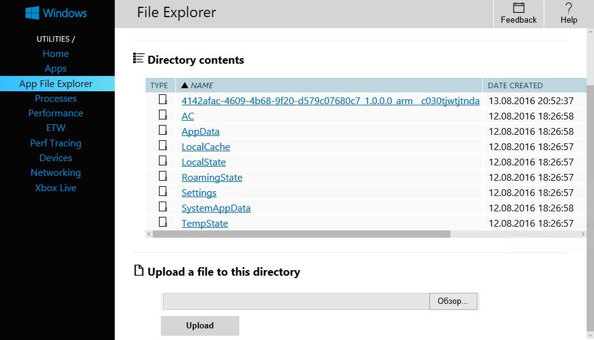Click the file path input field

point(296,301)
